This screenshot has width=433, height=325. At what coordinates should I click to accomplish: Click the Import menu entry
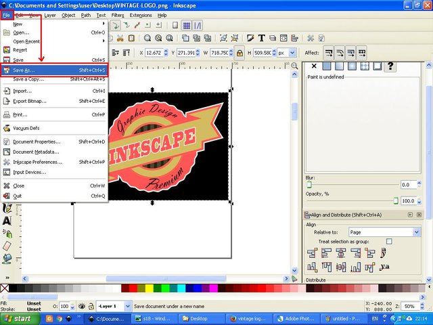[x=54, y=91]
